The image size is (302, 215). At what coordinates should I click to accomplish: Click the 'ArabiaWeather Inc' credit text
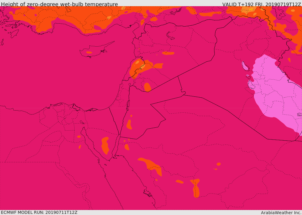tap(281, 213)
